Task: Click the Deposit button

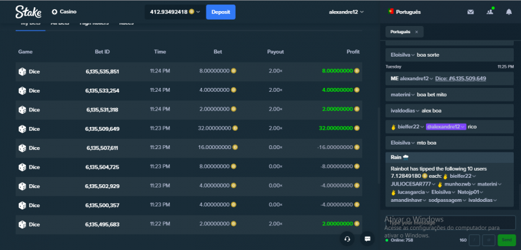Action: (x=221, y=12)
